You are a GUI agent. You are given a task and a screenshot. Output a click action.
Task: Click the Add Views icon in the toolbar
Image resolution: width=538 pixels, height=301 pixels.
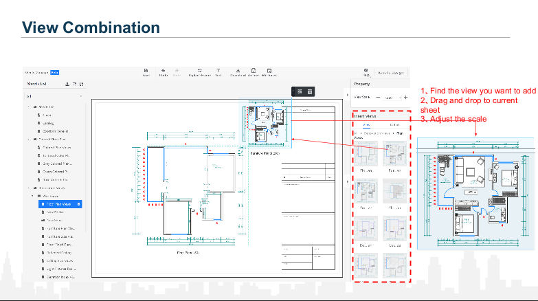[x=268, y=71]
